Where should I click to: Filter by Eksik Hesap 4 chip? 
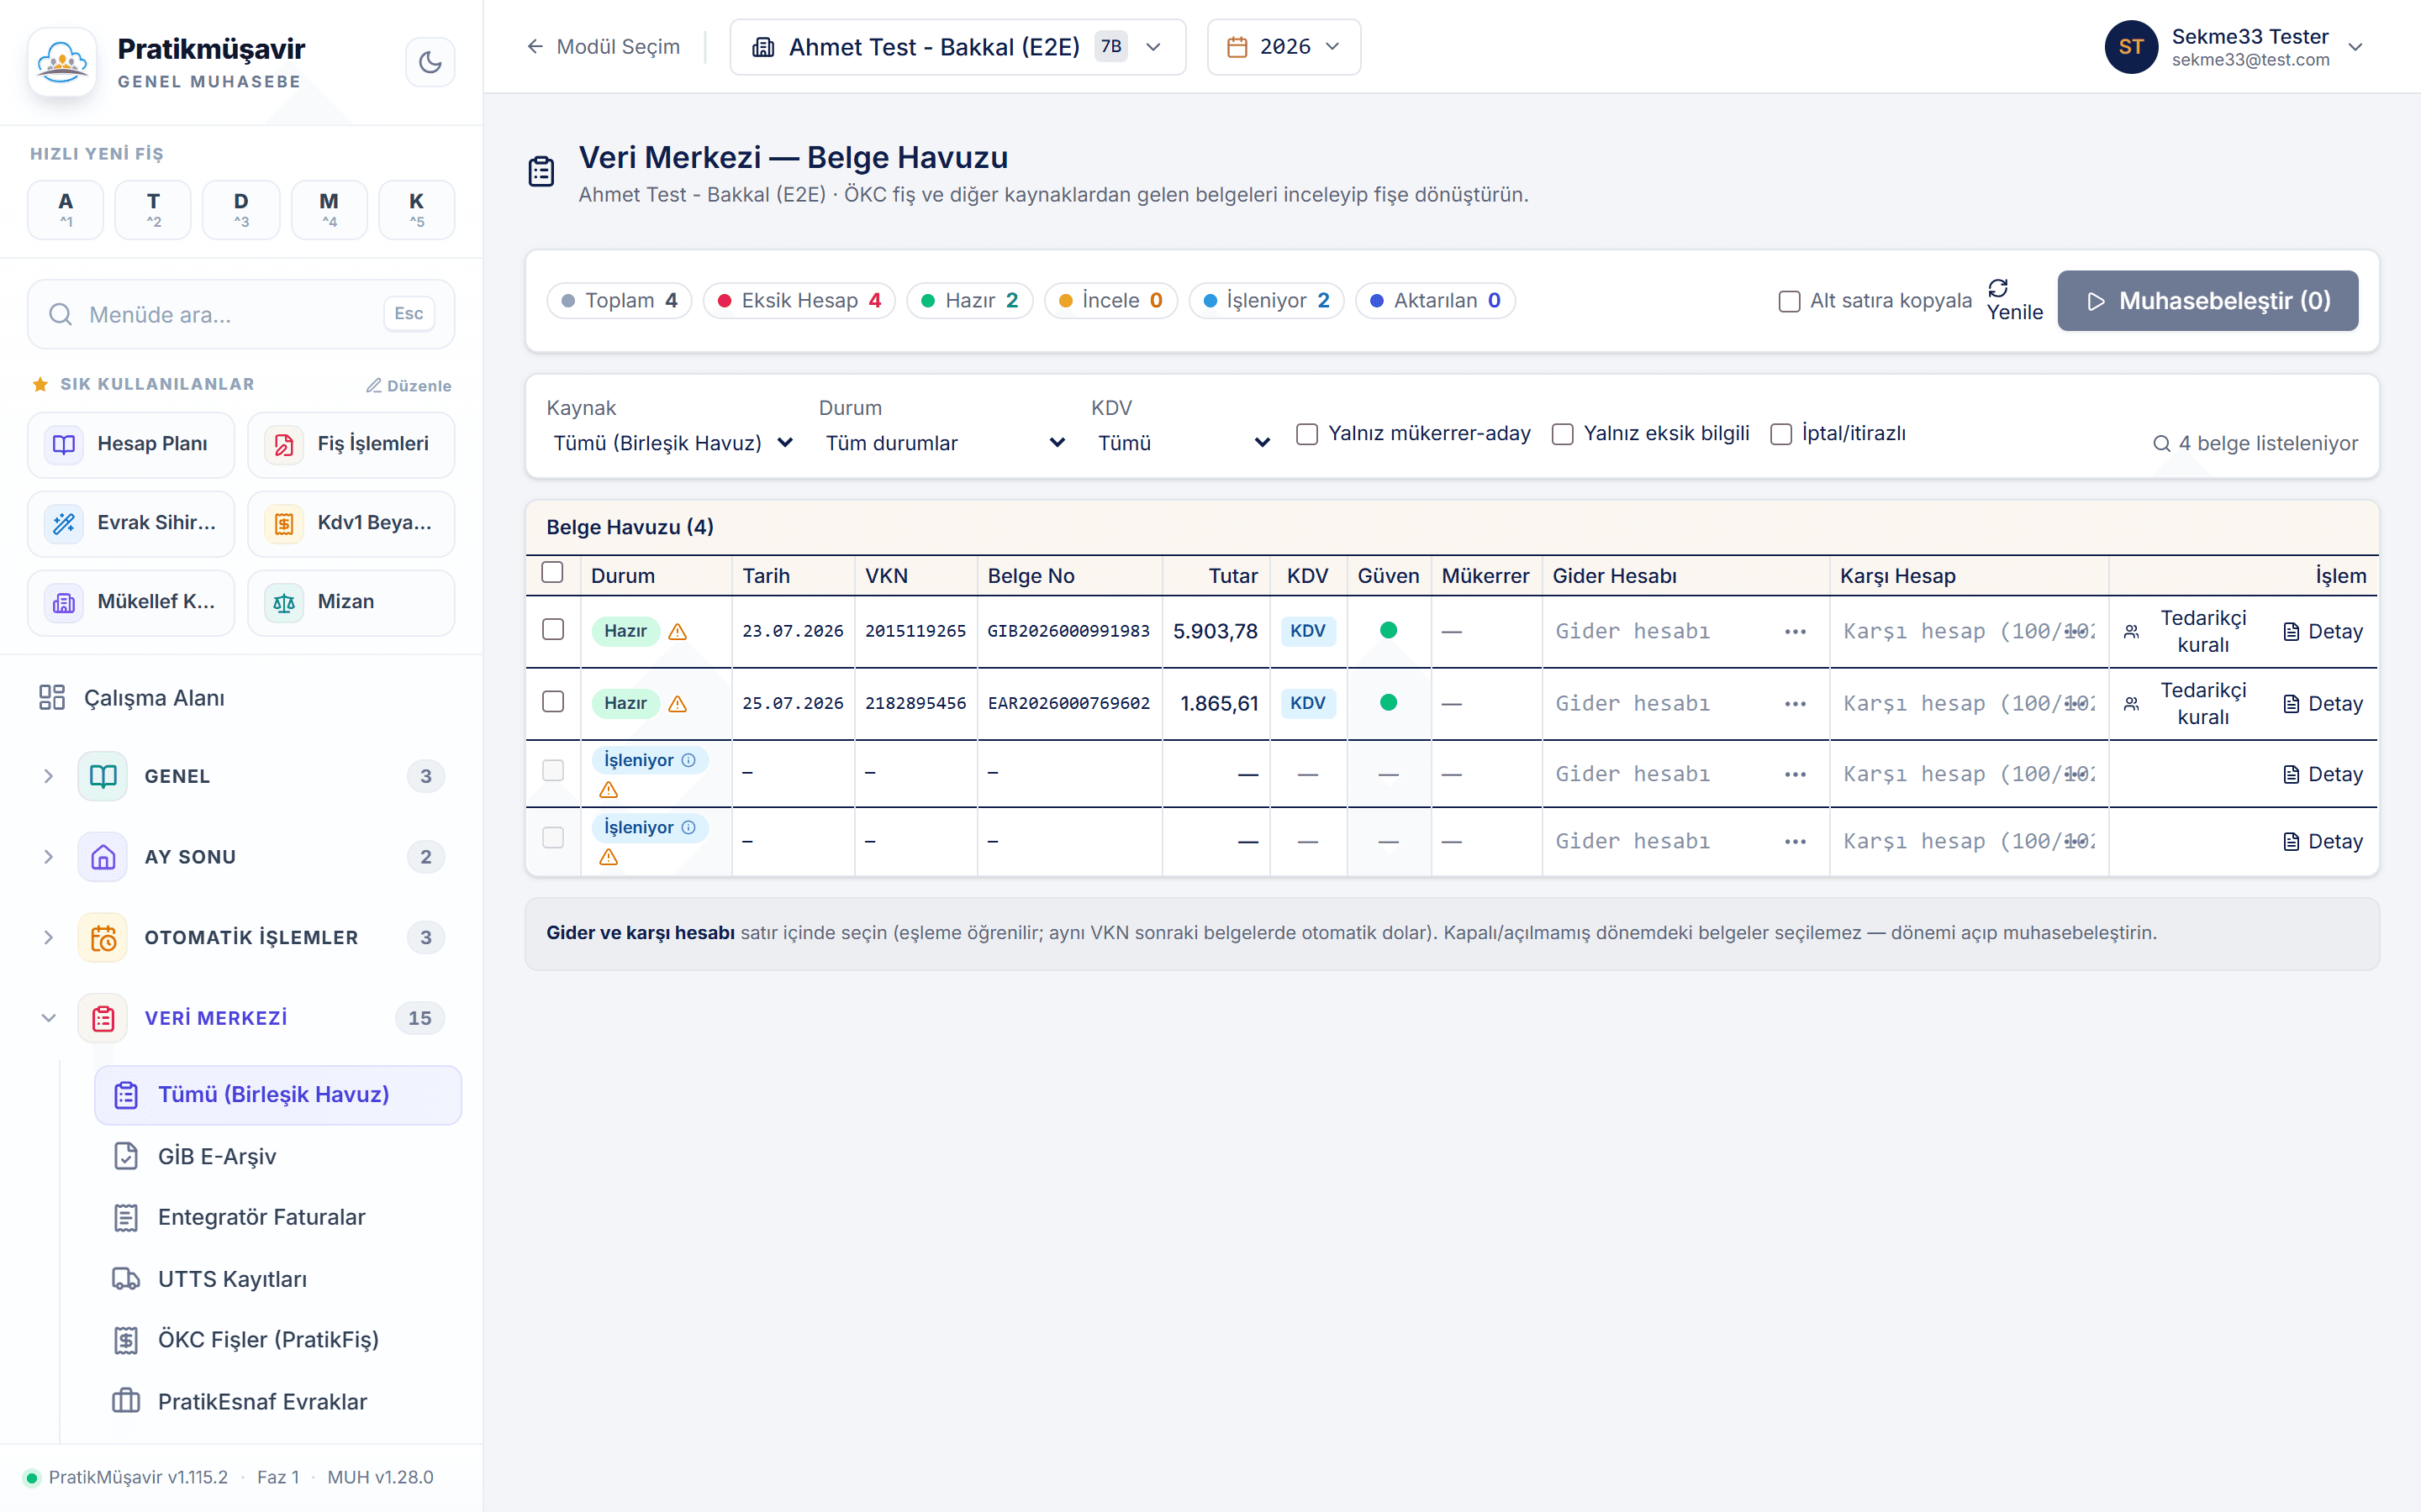click(x=799, y=301)
